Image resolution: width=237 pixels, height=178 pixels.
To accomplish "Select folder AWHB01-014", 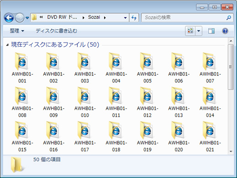I will coord(210,102).
